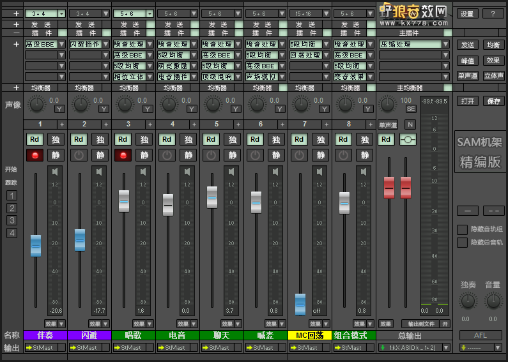This screenshot has width=508, height=362.
Task: Solo channel 8 组合模式
Action: [364, 140]
